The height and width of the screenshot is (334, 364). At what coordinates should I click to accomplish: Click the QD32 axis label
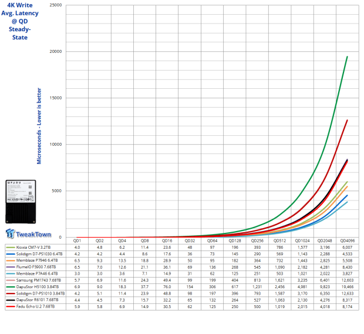click(190, 241)
